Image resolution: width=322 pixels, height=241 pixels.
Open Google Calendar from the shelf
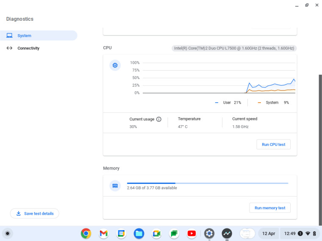pyautogui.click(x=121, y=233)
